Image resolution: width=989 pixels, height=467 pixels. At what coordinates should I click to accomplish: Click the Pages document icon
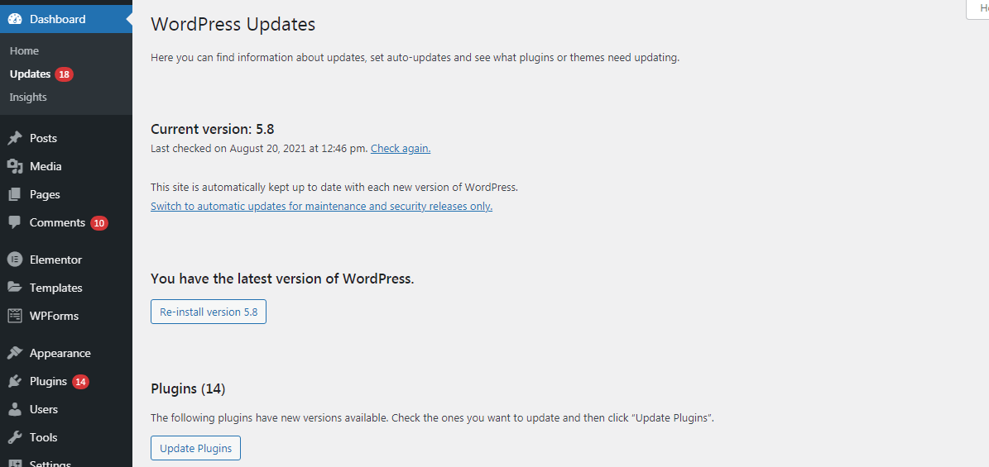15,194
